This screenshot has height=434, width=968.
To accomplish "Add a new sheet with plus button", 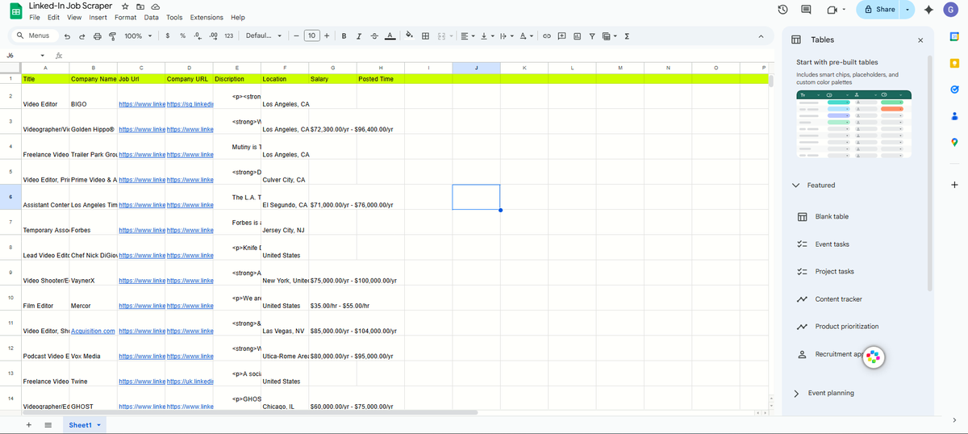I will pyautogui.click(x=29, y=424).
